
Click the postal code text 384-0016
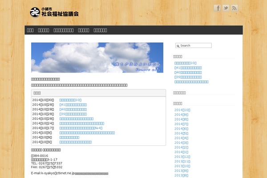40,156
